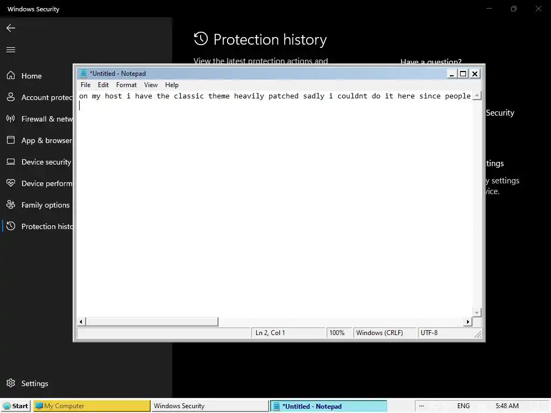The height and width of the screenshot is (413, 551).
Task: Minimize the Notepad window
Action: pyautogui.click(x=451, y=74)
